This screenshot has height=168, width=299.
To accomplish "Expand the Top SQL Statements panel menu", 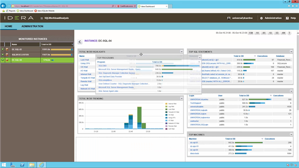I will [291, 51].
